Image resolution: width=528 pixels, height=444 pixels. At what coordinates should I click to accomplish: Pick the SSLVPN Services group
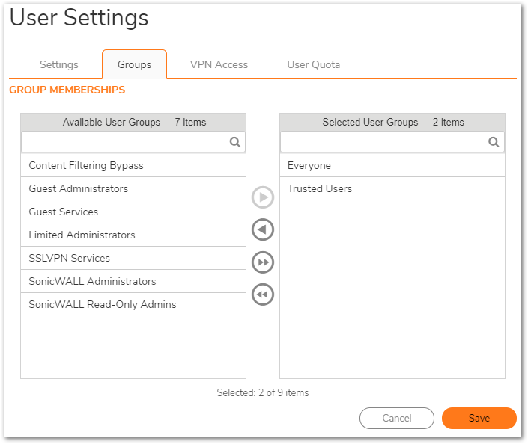[x=70, y=258]
